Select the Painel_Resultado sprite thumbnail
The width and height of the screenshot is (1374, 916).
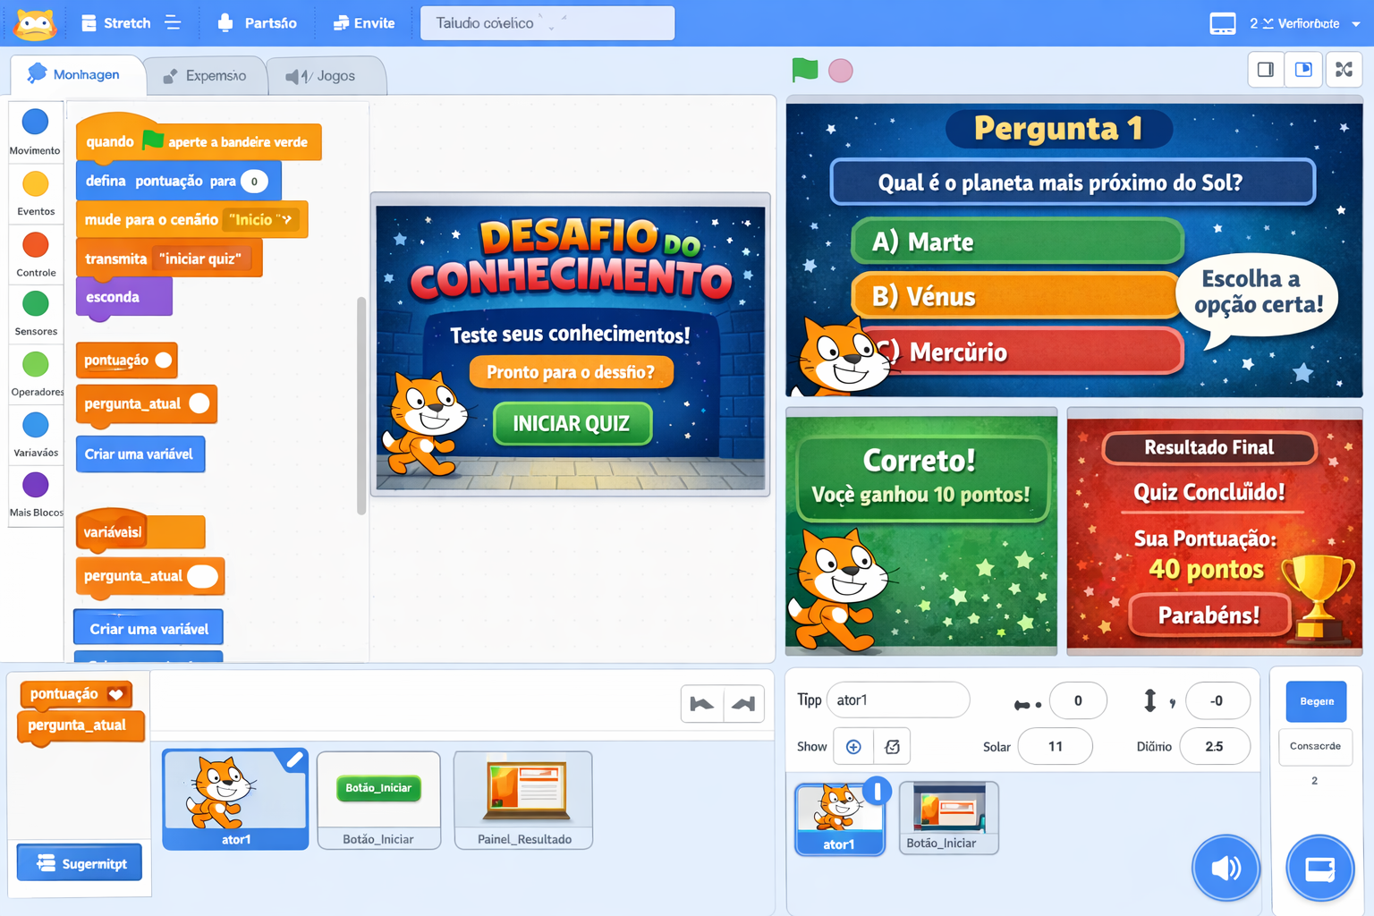tap(523, 799)
